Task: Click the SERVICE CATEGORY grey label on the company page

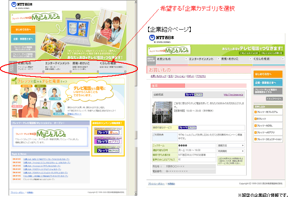Action: 151,60
